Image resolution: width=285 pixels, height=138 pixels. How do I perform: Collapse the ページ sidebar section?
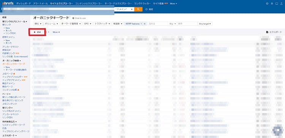[6, 94]
